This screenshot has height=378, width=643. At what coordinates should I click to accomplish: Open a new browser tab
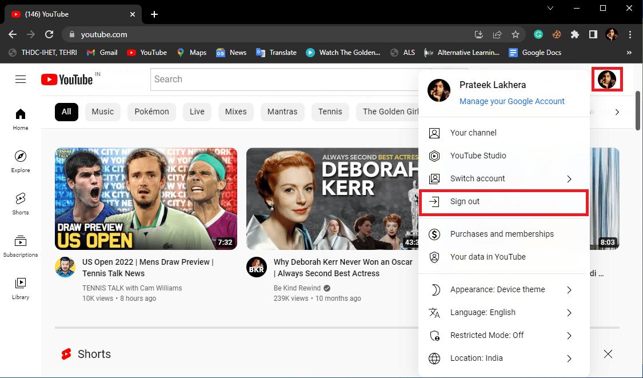click(x=154, y=14)
